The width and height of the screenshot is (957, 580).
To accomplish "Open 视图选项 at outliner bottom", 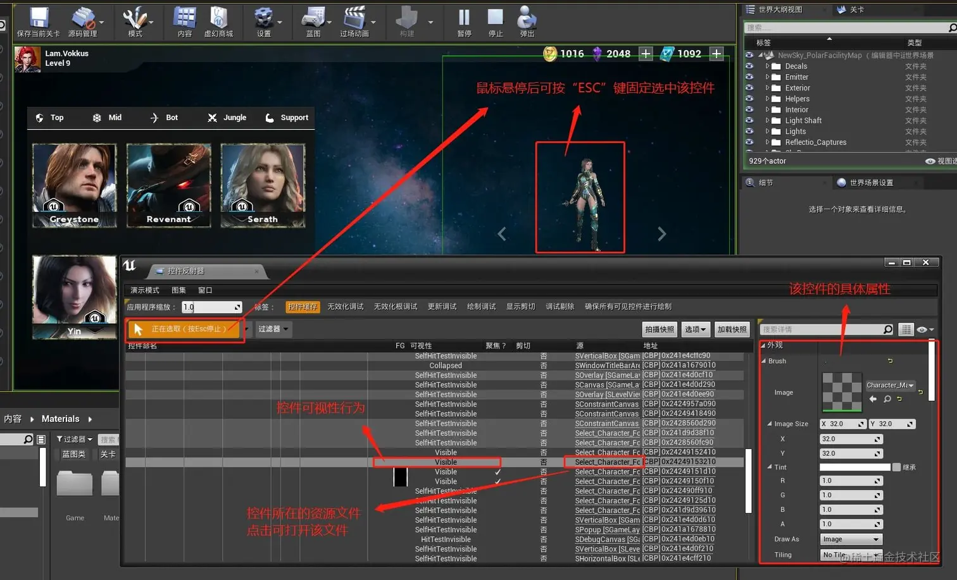I will tap(942, 161).
